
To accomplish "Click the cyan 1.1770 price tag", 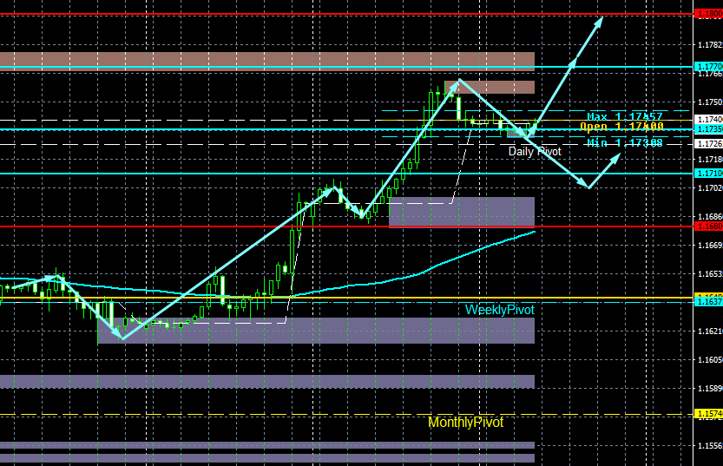I will (x=709, y=66).
